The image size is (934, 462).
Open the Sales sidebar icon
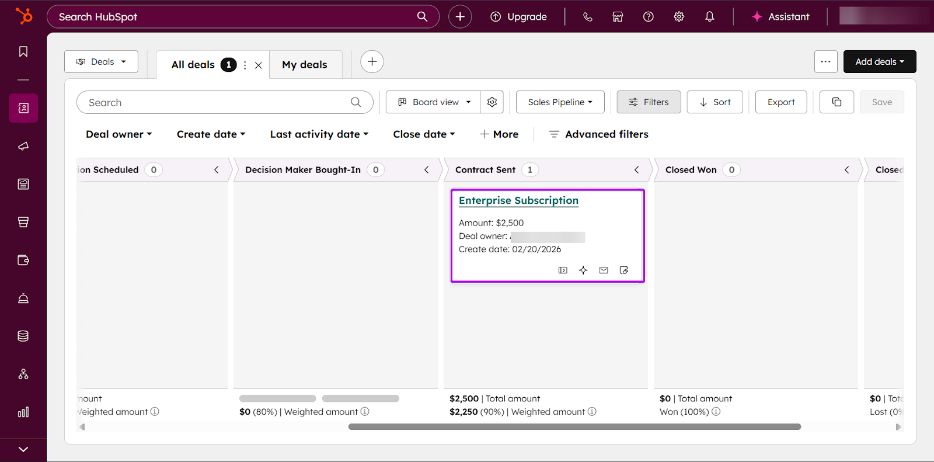[23, 222]
